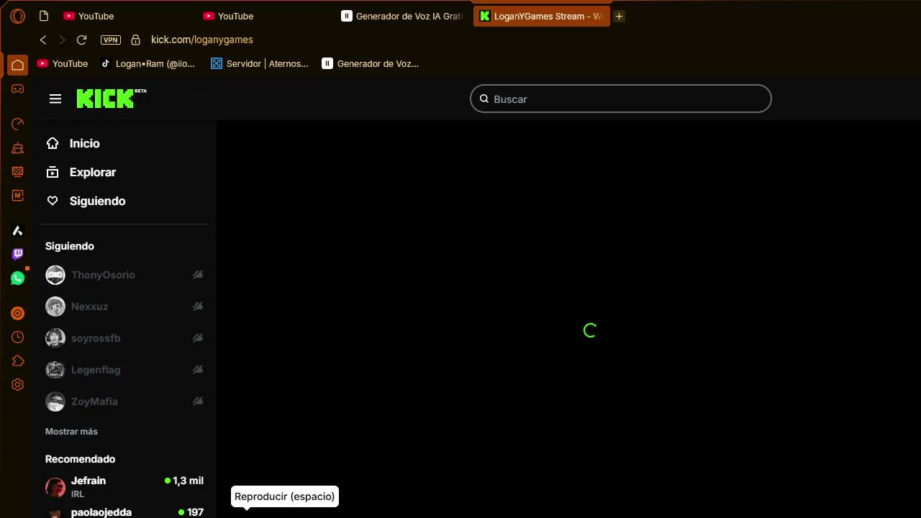Click the Siguiendo section heading

(70, 246)
